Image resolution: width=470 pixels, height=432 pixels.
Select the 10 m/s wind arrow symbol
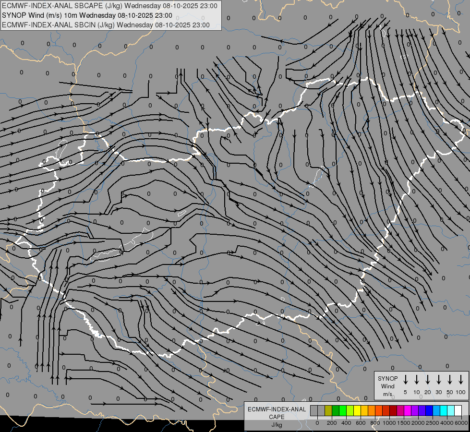[x=417, y=380]
